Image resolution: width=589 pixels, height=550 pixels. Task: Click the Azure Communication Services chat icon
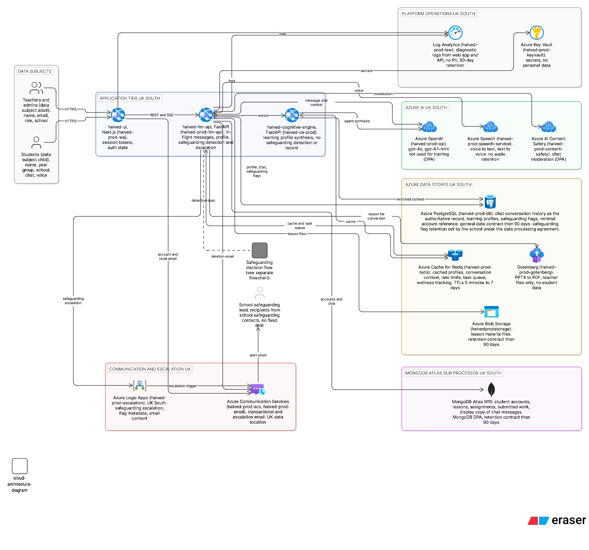[258, 389]
